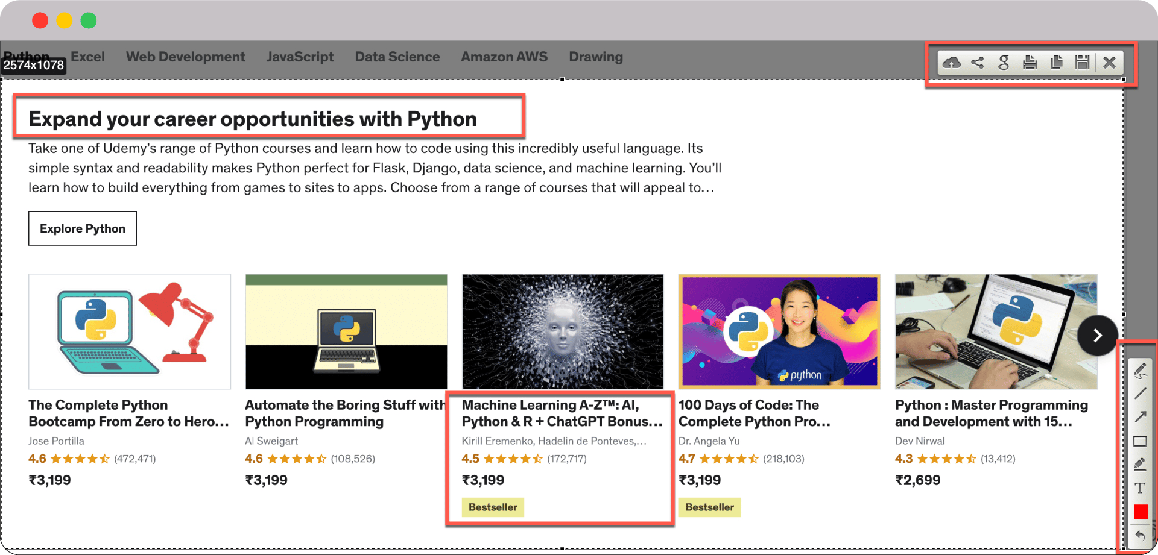
Task: Show next courses with the carousel arrow
Action: (x=1097, y=336)
